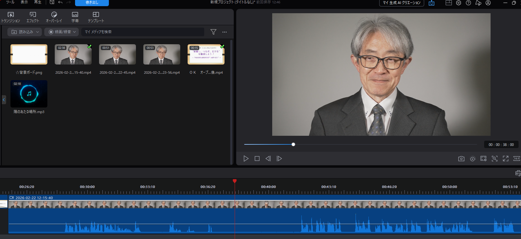Open the マイ 生成 AI クリエーション button
This screenshot has width=521, height=239.
point(401,3)
